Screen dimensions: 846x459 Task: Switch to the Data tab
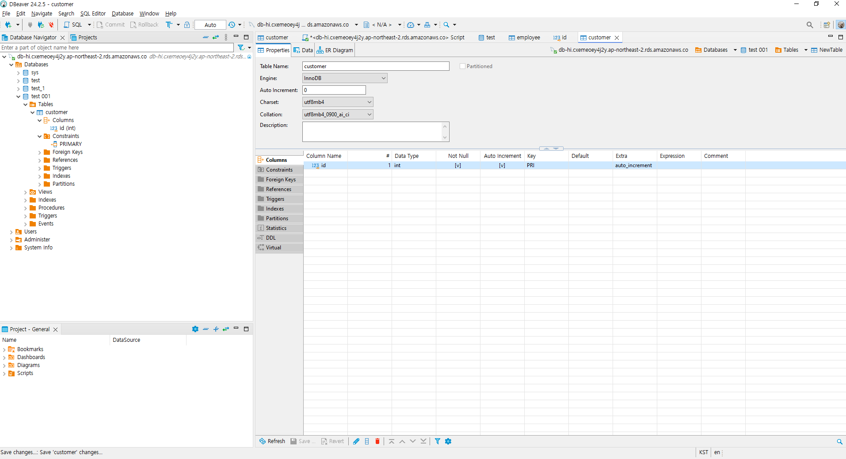[303, 50]
